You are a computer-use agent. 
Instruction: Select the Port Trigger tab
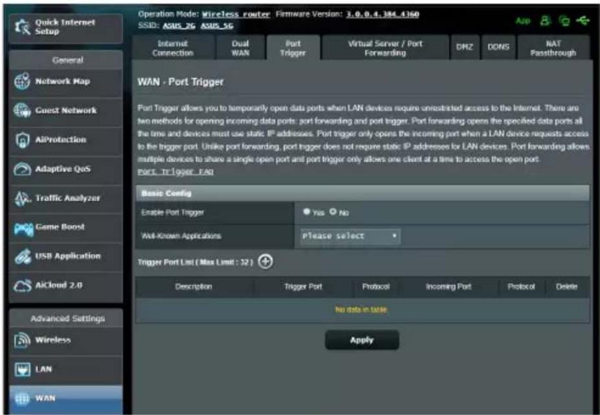[x=293, y=48]
